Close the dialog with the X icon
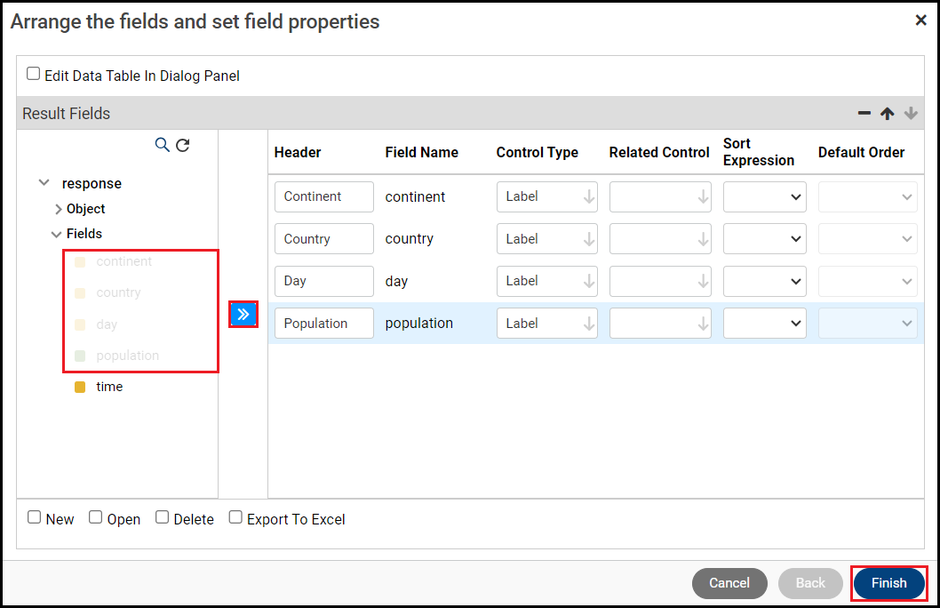 920,20
